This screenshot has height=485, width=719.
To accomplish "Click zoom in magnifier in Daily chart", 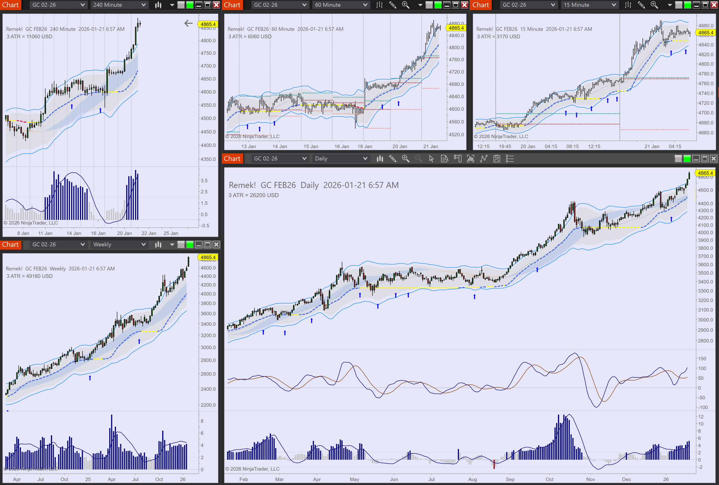I will point(405,159).
